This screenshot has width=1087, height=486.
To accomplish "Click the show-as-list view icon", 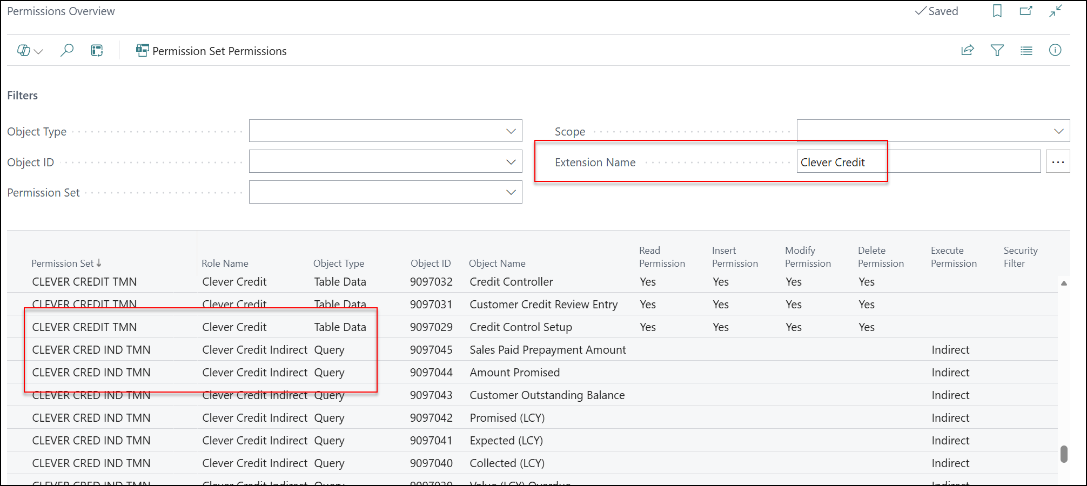I will click(x=1026, y=50).
